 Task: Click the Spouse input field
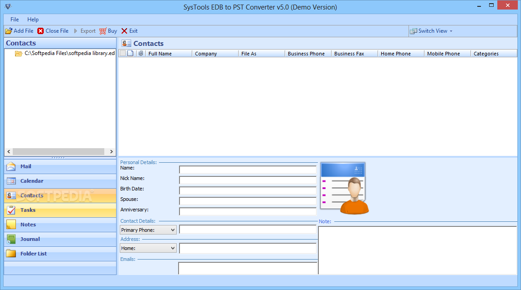(x=248, y=201)
